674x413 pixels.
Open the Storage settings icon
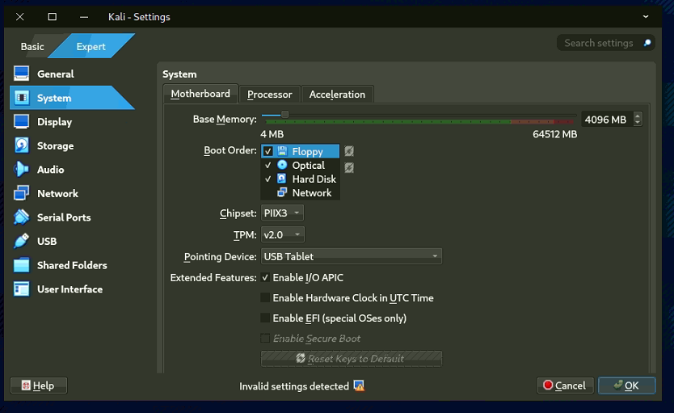point(22,145)
